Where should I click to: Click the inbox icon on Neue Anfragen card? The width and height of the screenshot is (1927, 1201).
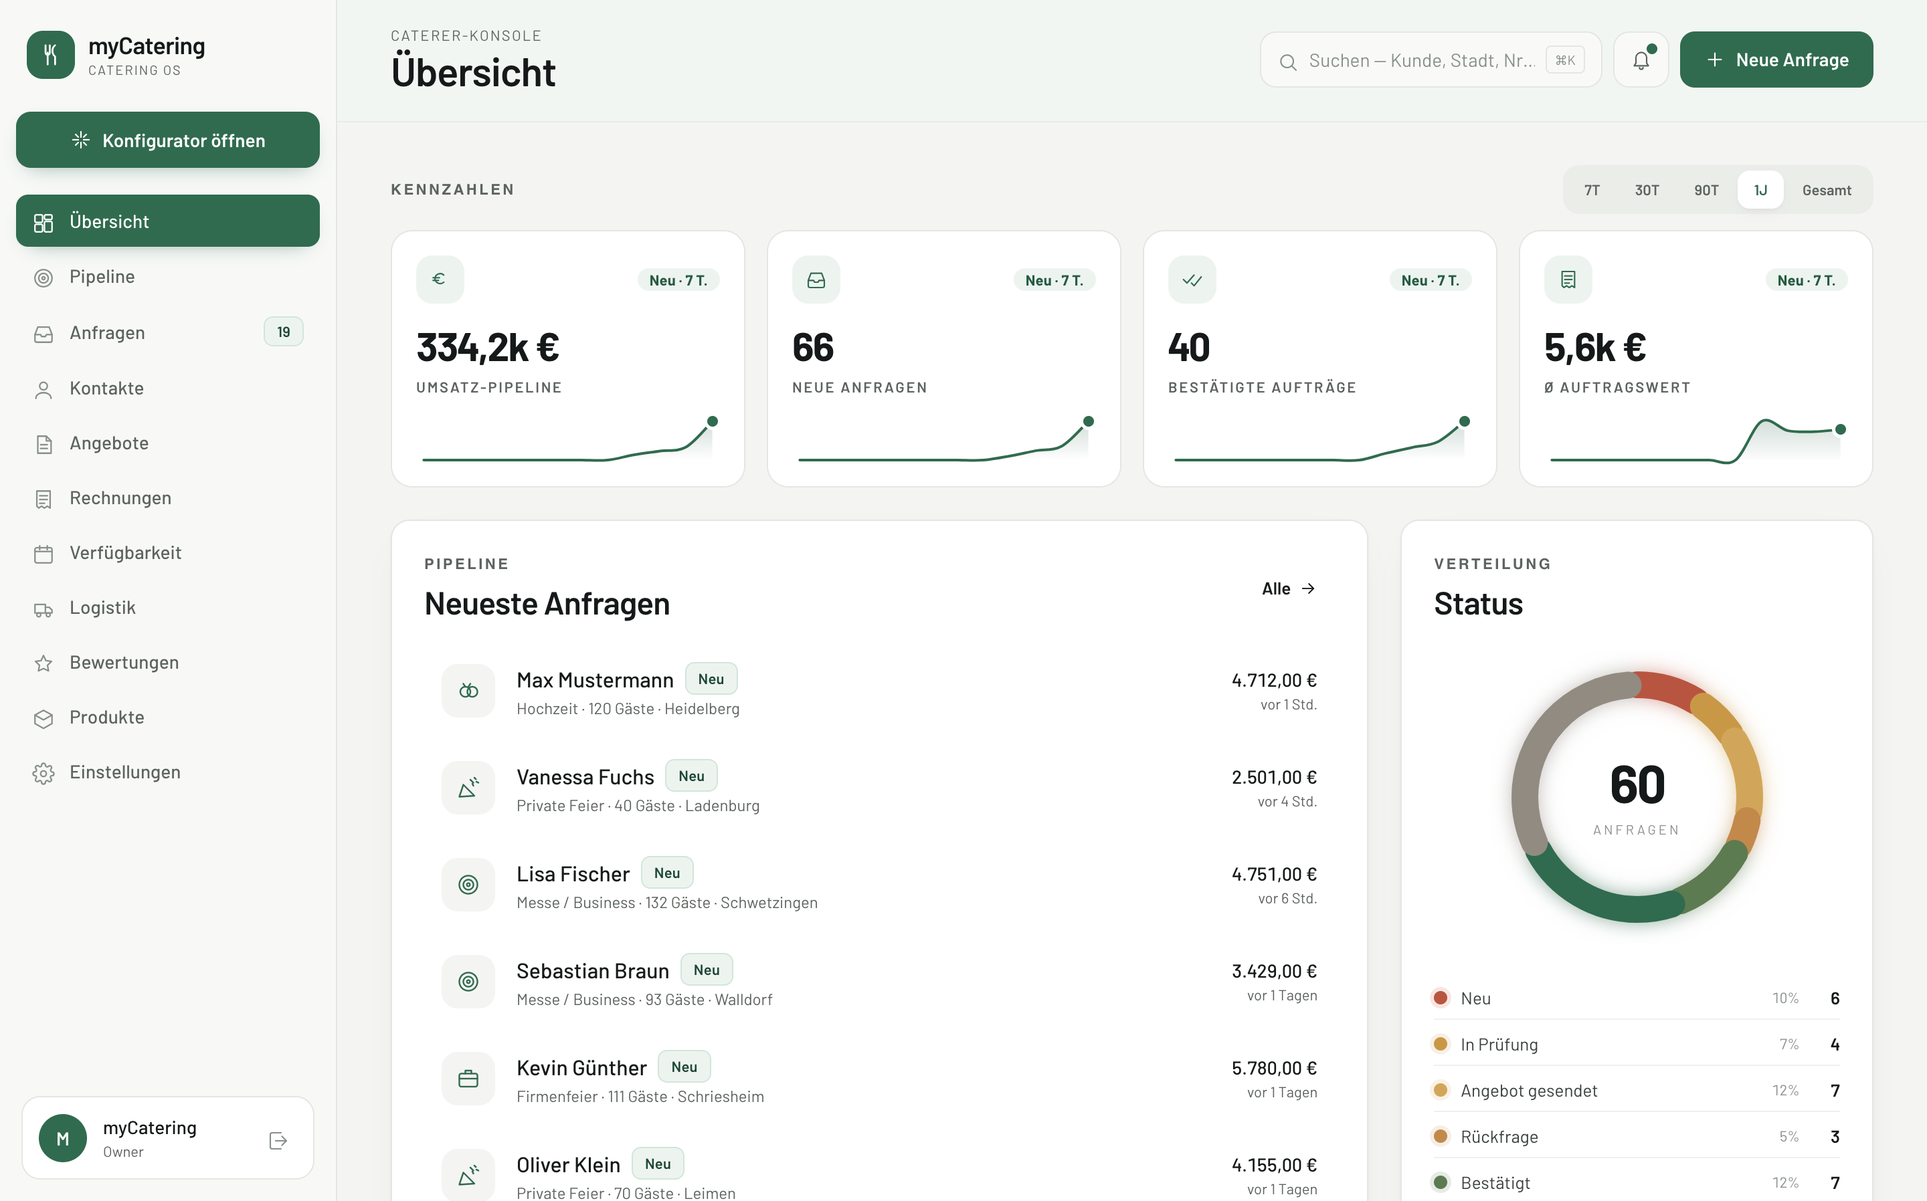[816, 280]
